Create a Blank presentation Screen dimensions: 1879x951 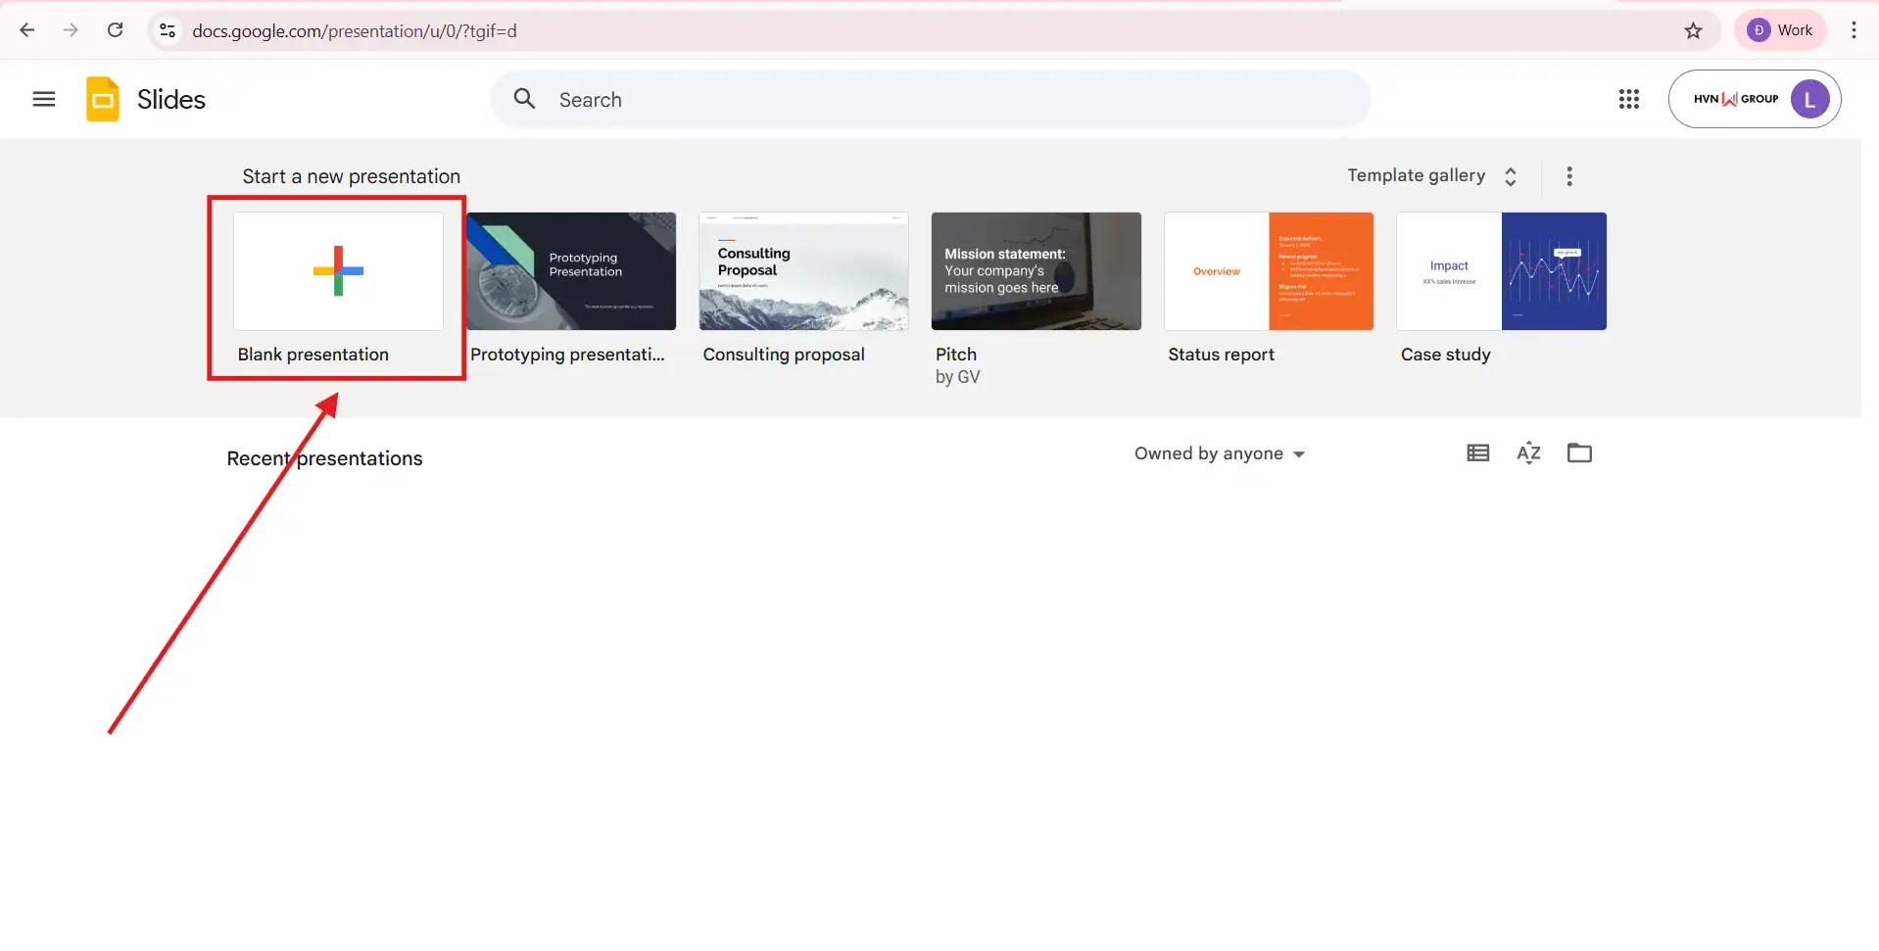click(337, 271)
